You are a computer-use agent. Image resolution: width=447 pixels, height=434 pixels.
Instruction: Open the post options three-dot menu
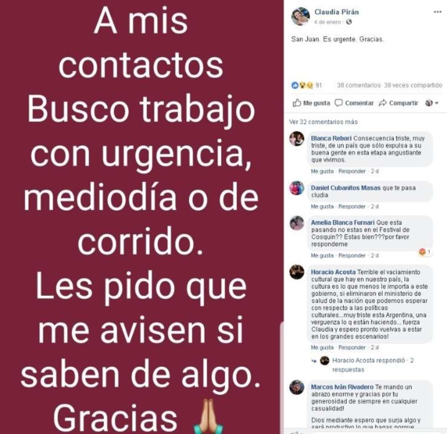coord(437,12)
